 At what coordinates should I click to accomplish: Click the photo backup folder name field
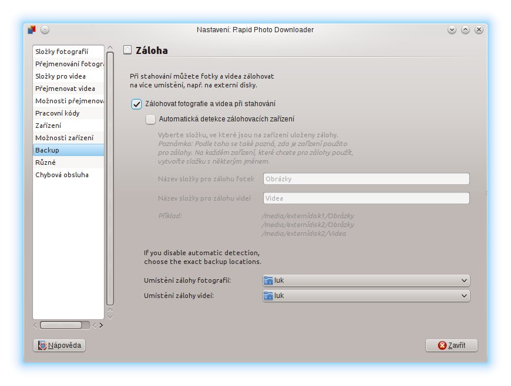(367, 179)
